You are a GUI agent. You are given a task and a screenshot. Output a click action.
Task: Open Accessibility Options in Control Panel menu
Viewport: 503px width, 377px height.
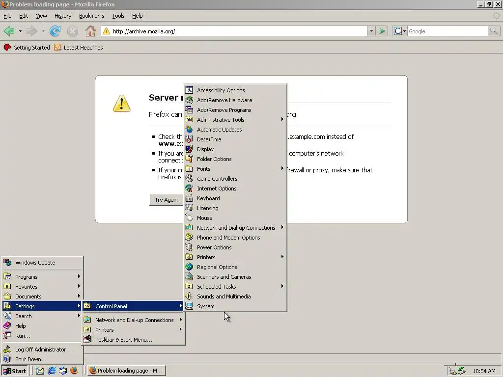(235, 90)
